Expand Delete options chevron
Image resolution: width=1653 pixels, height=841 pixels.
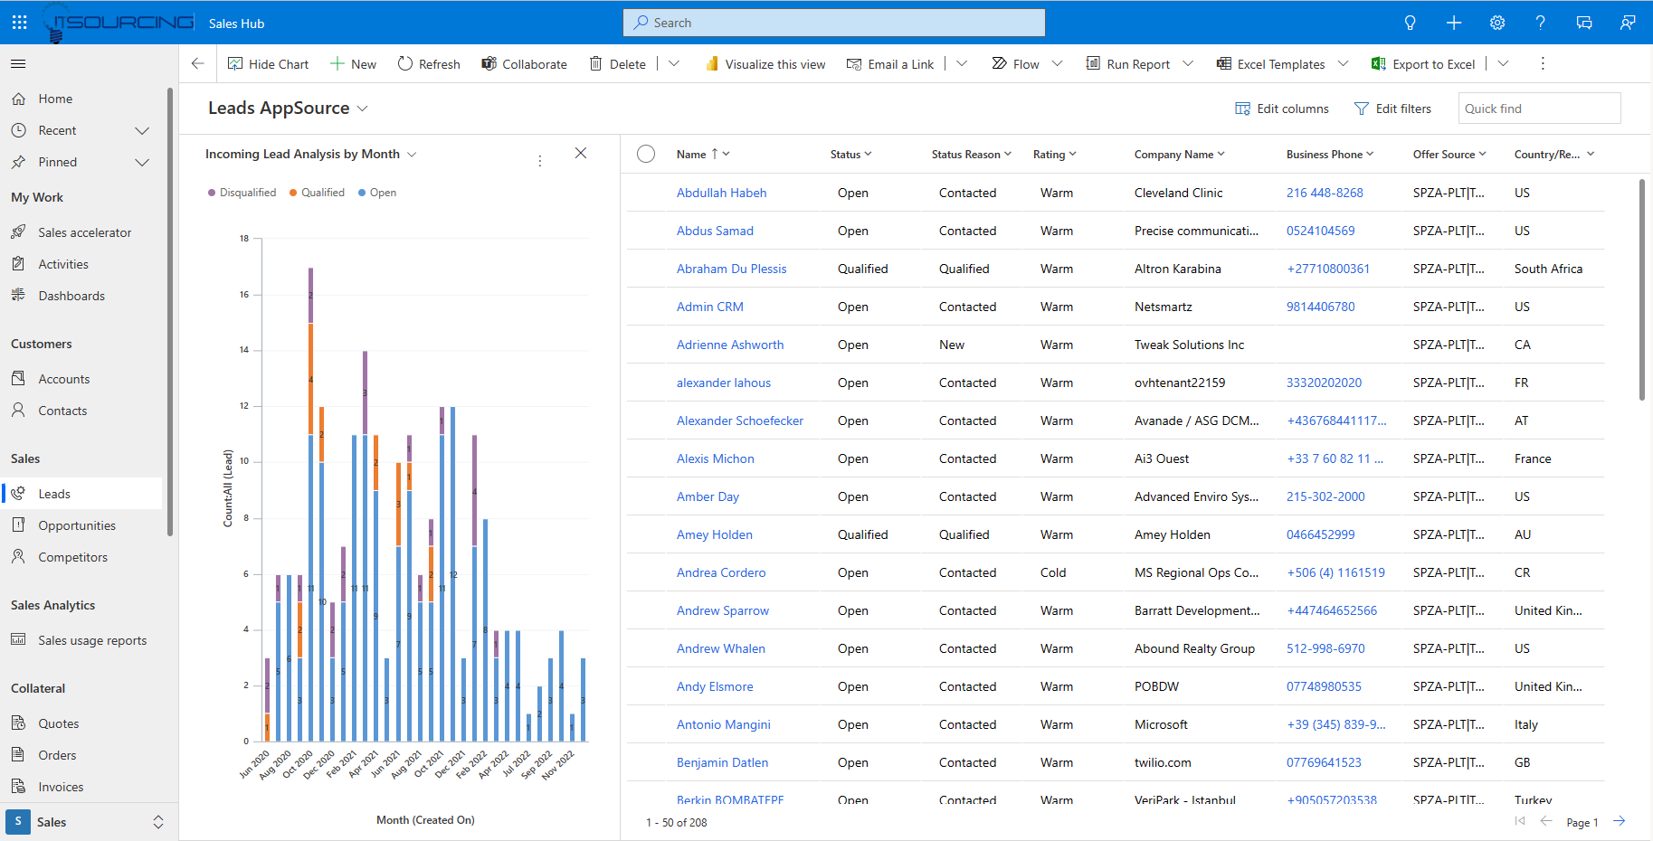click(x=674, y=63)
